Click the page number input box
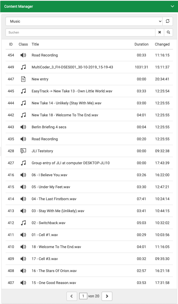Image resolution: width=178 pixels, height=304 pixels. point(83,296)
